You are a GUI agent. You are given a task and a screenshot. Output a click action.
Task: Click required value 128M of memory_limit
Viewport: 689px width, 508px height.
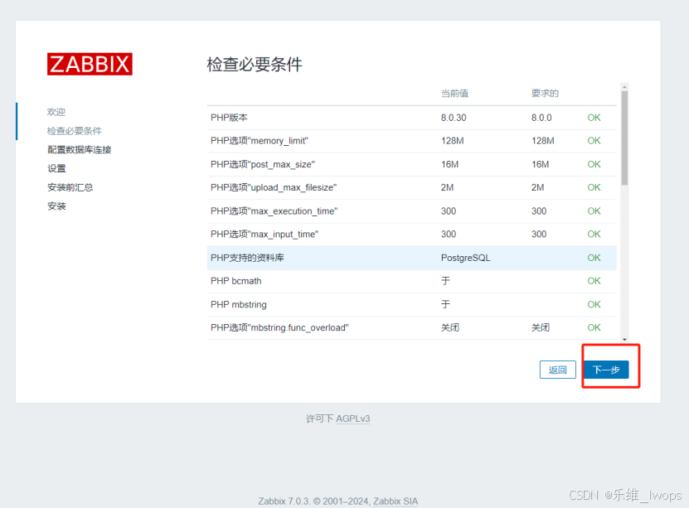(543, 141)
